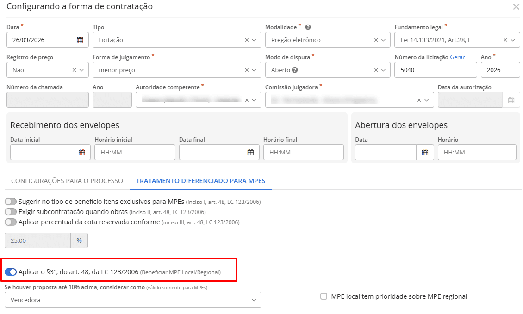The image size is (523, 314).
Task: Enable Exigir subcontratação quando obras
Action: pos(11,212)
